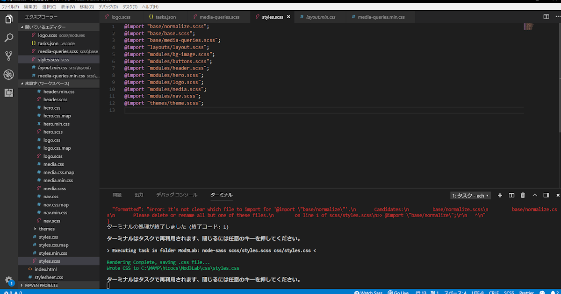This screenshot has height=294, width=561.
Task: Open a new terminal with the plus icon
Action: tap(500, 196)
